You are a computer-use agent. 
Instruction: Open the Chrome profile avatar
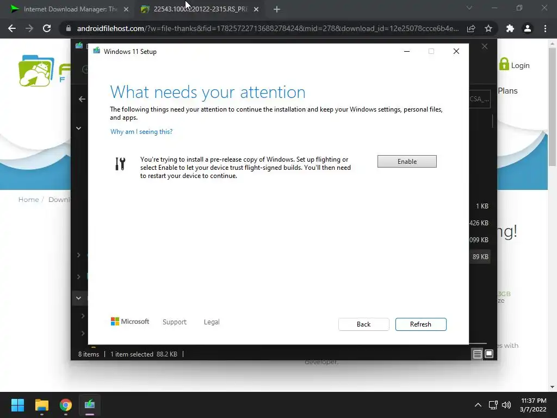528,28
